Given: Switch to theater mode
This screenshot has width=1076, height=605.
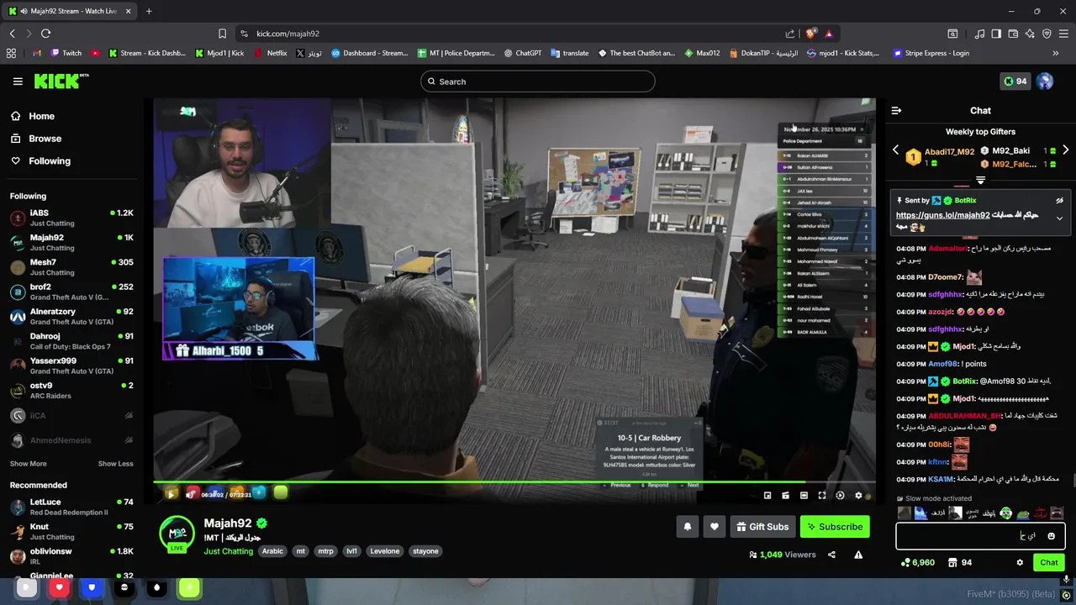Looking at the screenshot, I should tap(804, 496).
